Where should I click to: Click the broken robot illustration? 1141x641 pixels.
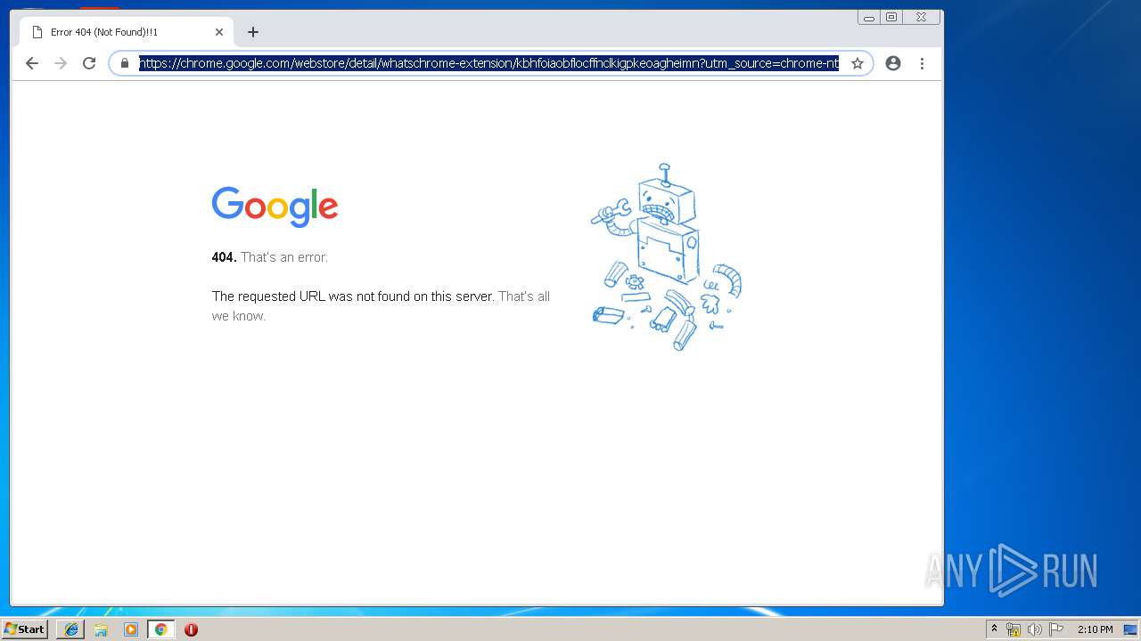click(666, 256)
